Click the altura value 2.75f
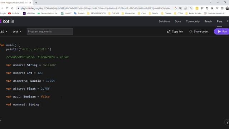Screen dimensions: 229x129 [x=45, y=89]
